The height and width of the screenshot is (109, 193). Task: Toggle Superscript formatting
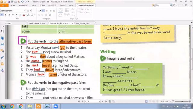17,15
